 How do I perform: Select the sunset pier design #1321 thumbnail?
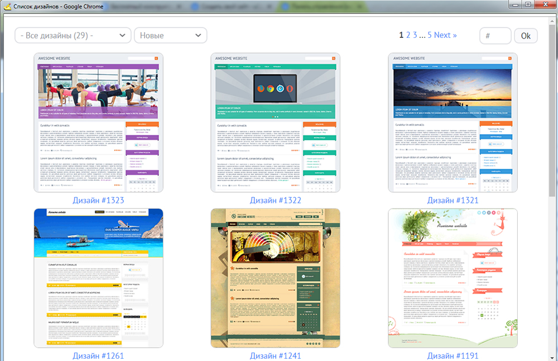[453, 123]
